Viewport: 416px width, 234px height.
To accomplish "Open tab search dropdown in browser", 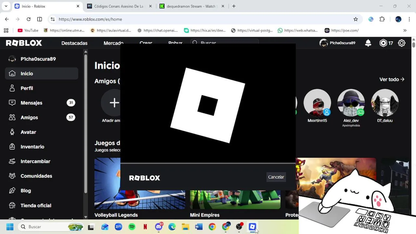I will 6,6.
